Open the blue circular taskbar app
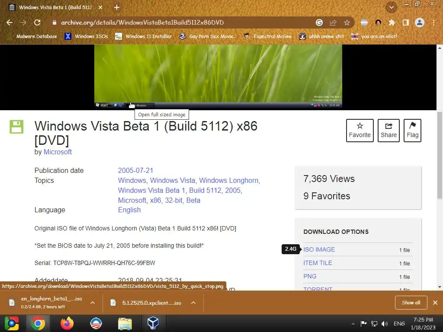Screen dimensions: 443x332 coord(96,323)
